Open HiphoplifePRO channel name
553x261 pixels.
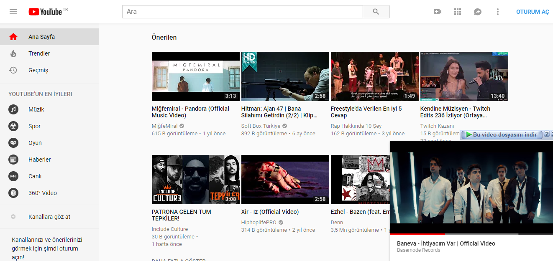[x=259, y=222]
